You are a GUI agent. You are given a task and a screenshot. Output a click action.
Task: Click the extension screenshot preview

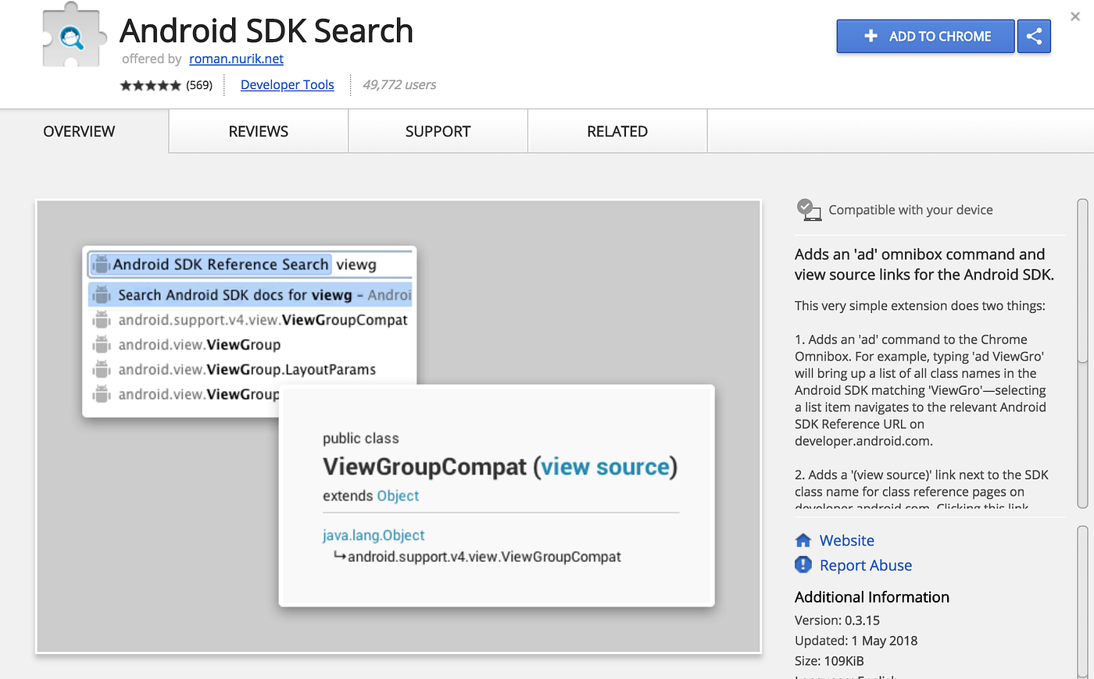(399, 426)
